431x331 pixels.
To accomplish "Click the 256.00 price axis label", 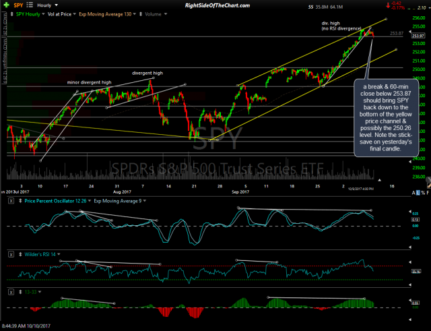I will [419, 18].
